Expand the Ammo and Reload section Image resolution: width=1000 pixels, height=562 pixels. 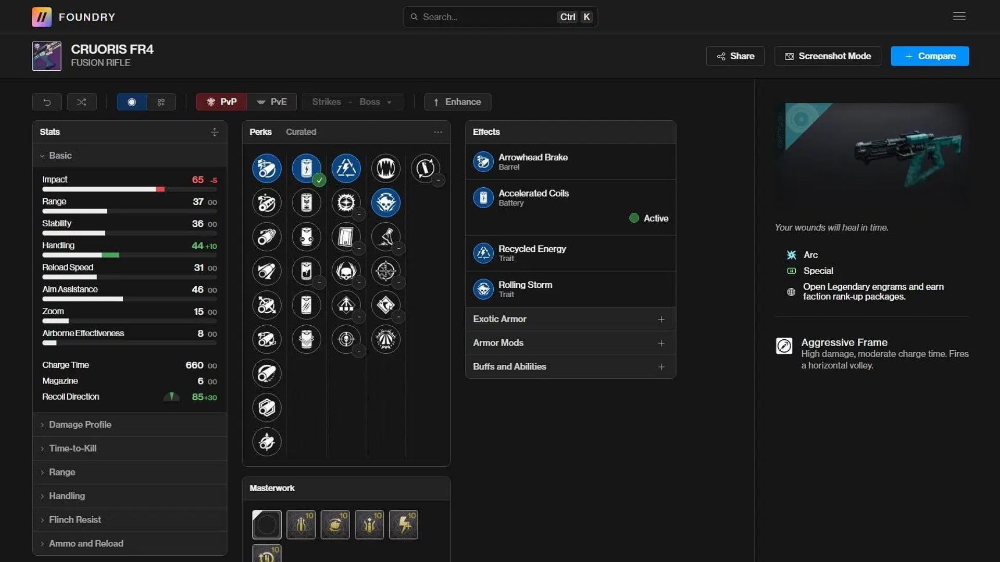click(129, 544)
